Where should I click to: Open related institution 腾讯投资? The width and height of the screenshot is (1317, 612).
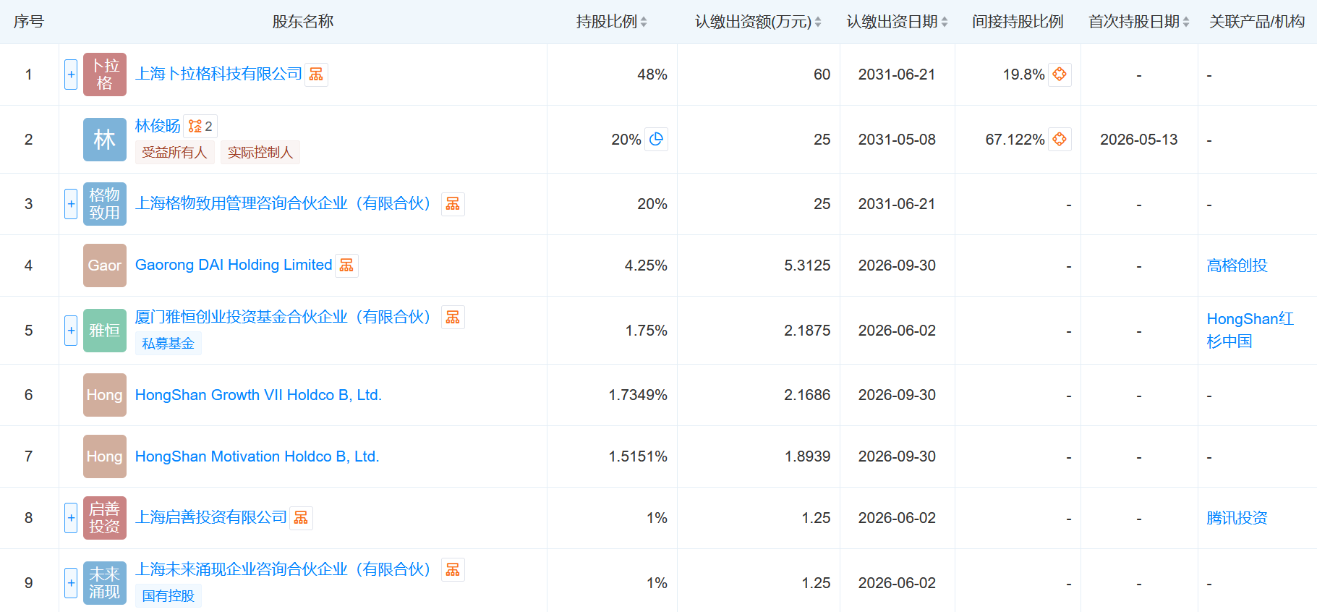[1237, 518]
